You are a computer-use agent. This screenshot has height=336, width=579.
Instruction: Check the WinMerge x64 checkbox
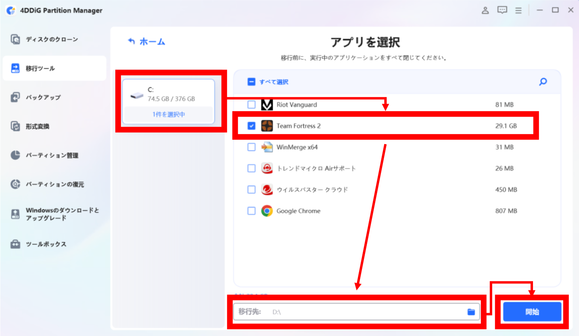pyautogui.click(x=251, y=147)
